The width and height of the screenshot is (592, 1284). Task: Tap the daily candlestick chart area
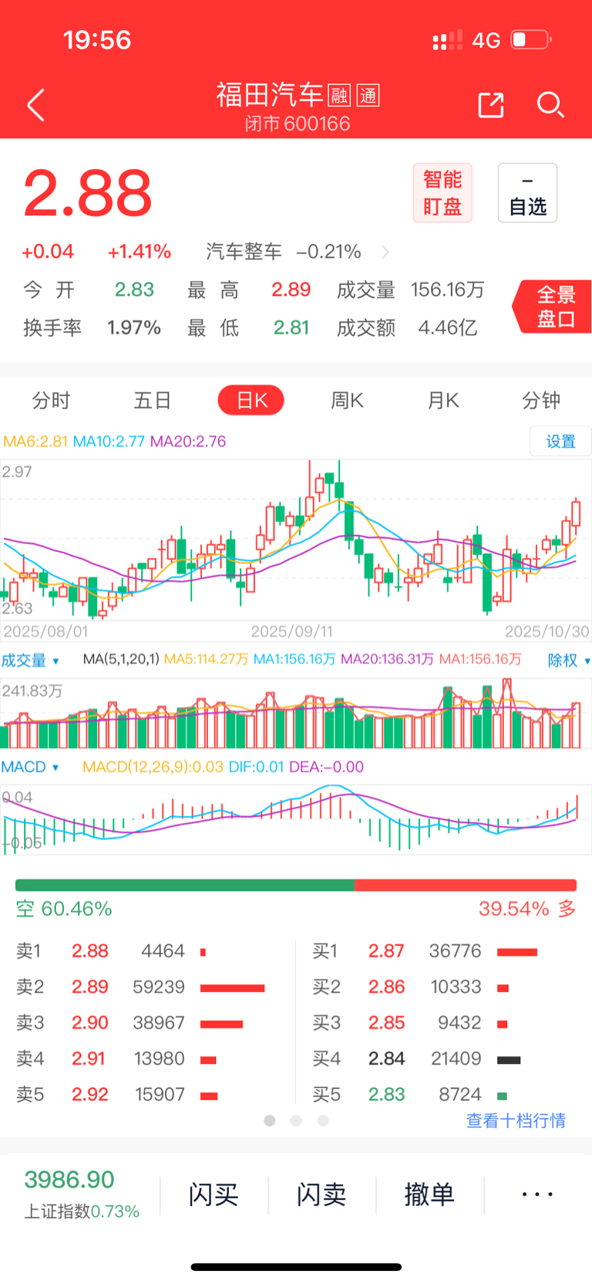click(x=296, y=540)
